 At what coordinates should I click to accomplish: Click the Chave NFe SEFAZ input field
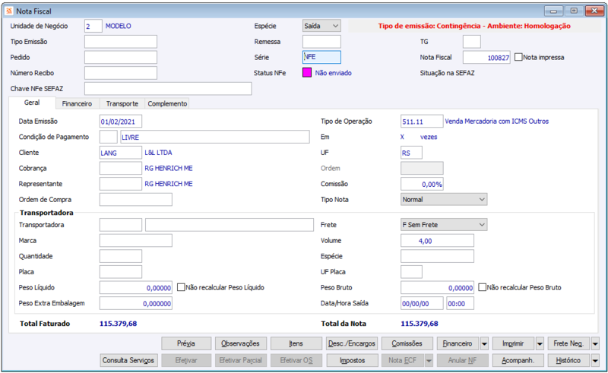click(168, 88)
